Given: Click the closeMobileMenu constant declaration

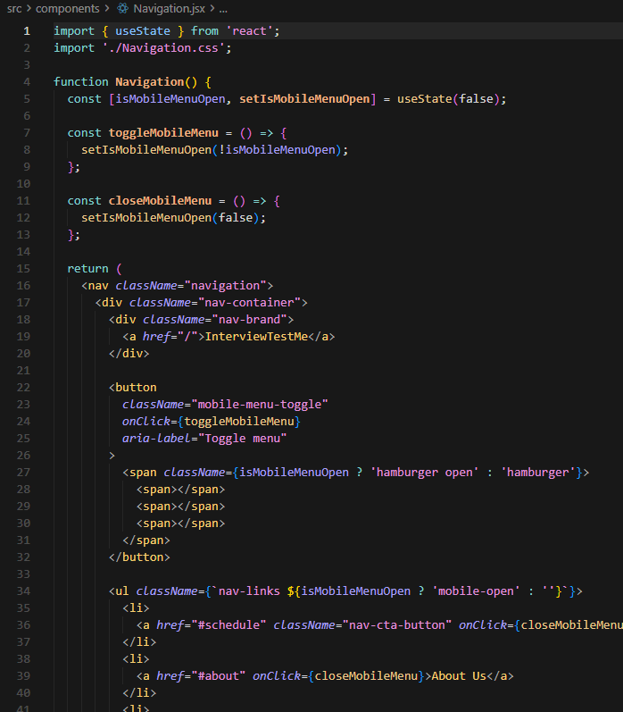Looking at the screenshot, I should [160, 201].
